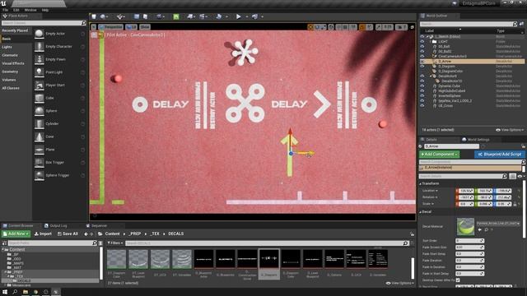Open the Settings toolbar icon
The height and width of the screenshot is (296, 527).
pyautogui.click(x=159, y=16)
